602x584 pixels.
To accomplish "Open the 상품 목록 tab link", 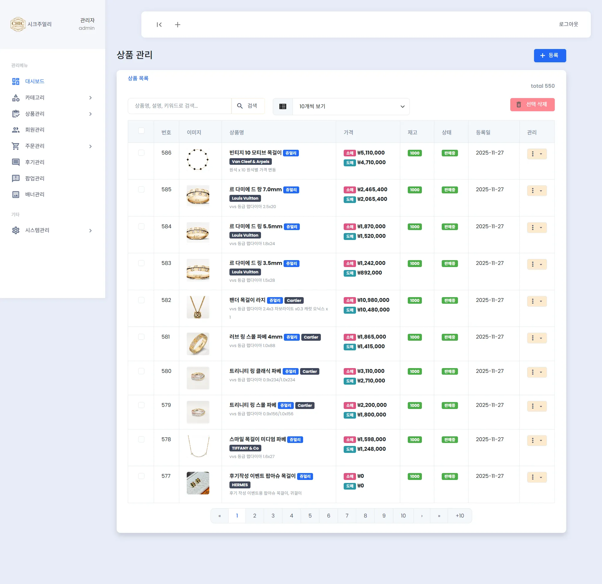I will [x=138, y=79].
